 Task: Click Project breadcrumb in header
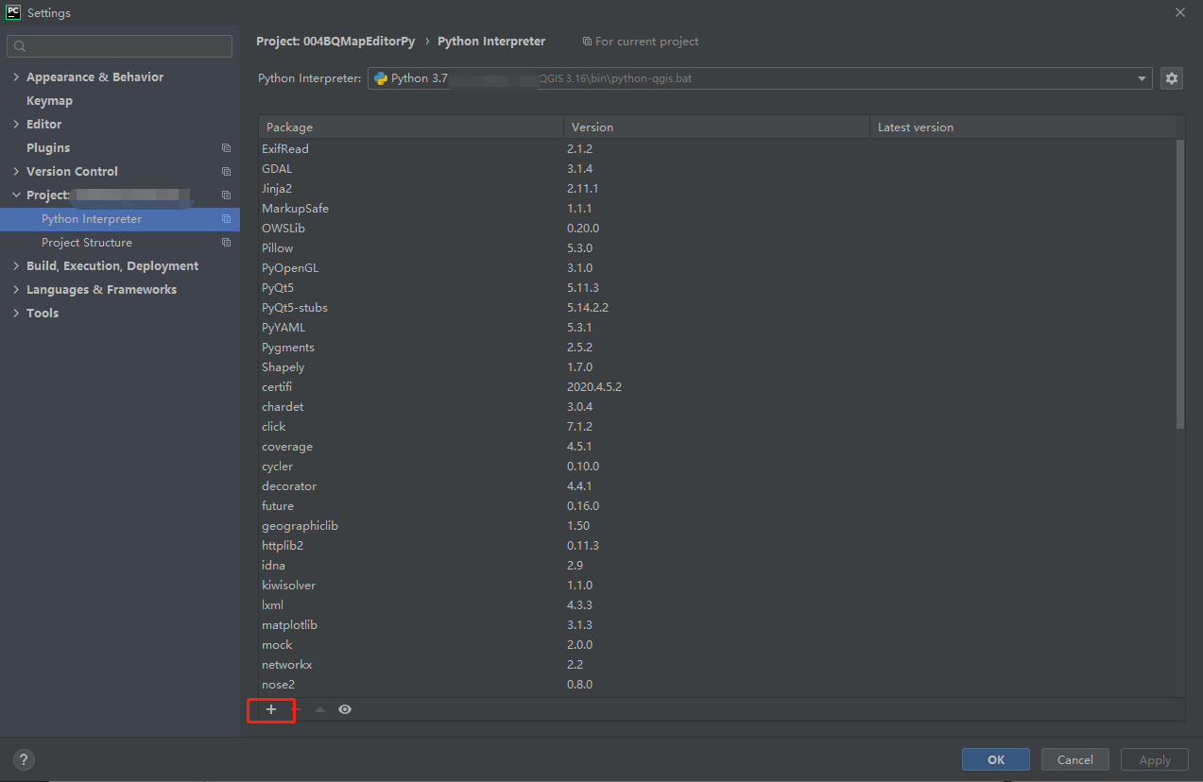click(335, 42)
